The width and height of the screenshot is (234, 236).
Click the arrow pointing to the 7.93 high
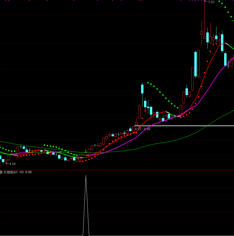206,2
